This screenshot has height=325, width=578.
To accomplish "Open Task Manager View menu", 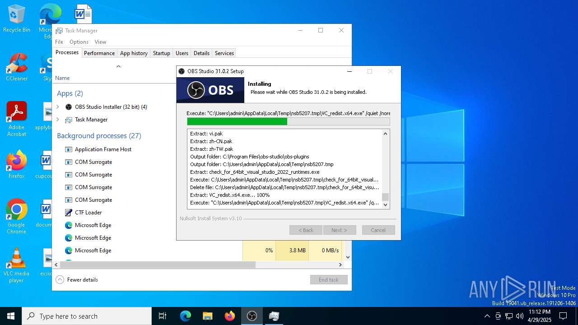I will (100, 42).
